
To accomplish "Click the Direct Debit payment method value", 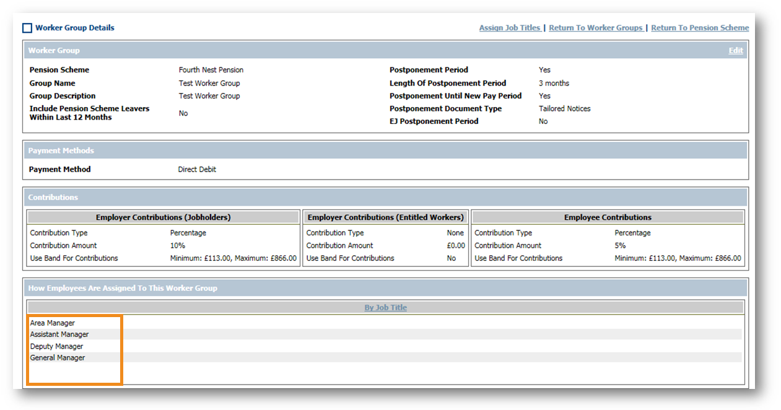I will [197, 169].
